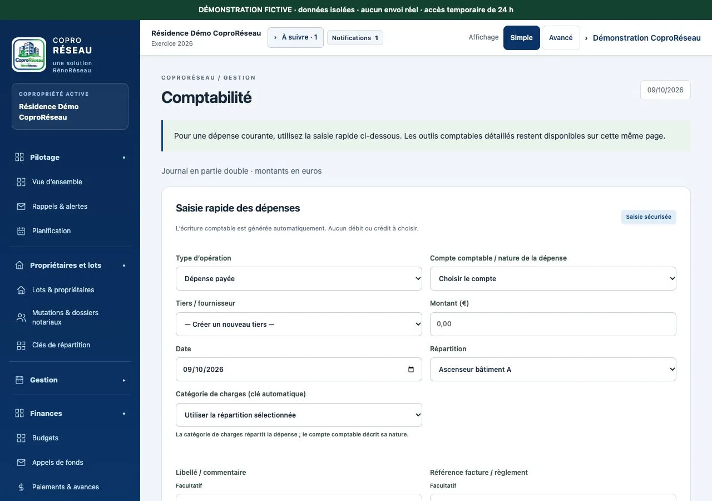This screenshot has width=712, height=501.
Task: Collapse the Finances section arrow
Action: (x=124, y=414)
